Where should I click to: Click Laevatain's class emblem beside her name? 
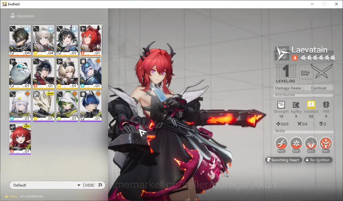point(283,53)
